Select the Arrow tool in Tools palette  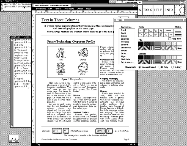click(x=171, y=35)
